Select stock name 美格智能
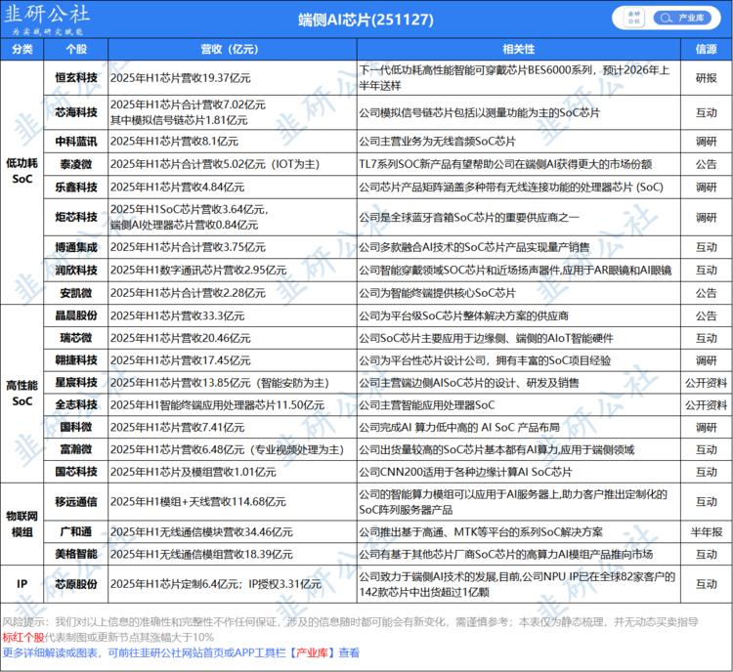This screenshot has width=733, height=672. coord(76,554)
